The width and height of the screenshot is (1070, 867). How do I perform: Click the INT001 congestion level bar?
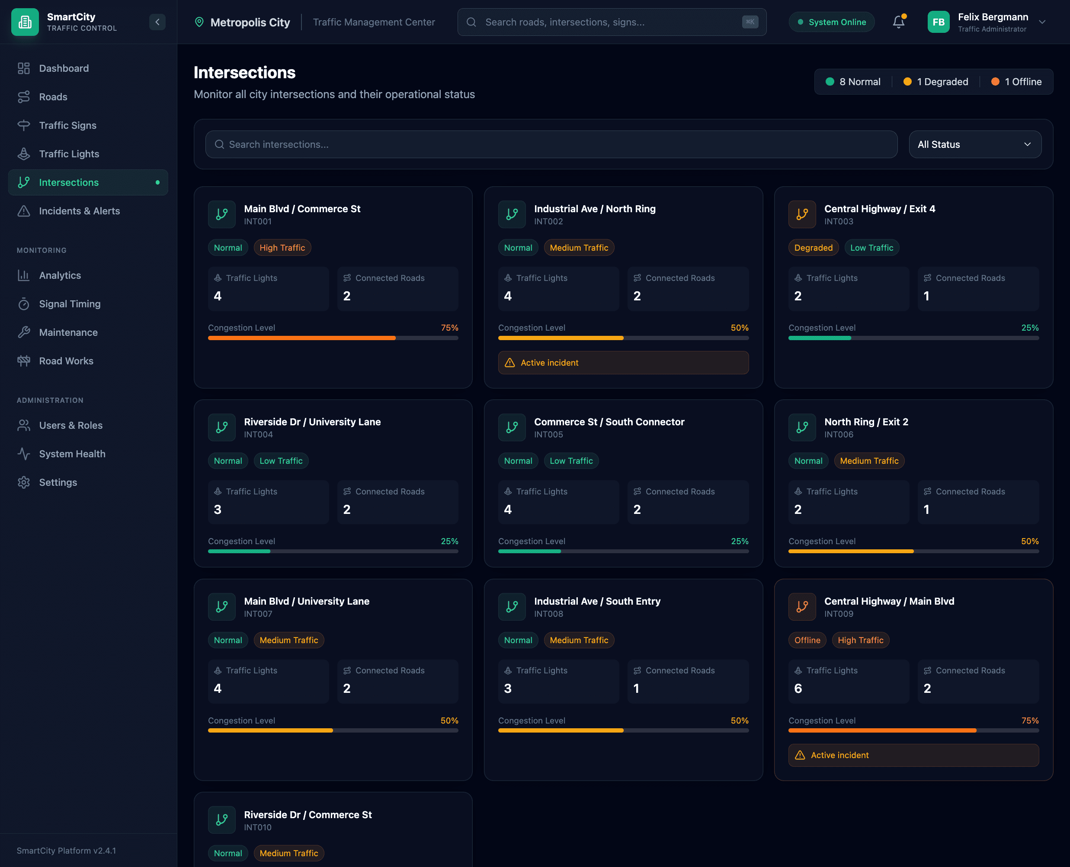pos(333,338)
